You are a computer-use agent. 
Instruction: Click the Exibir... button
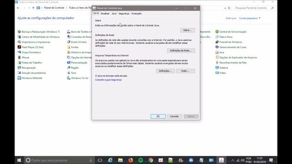click(186, 71)
